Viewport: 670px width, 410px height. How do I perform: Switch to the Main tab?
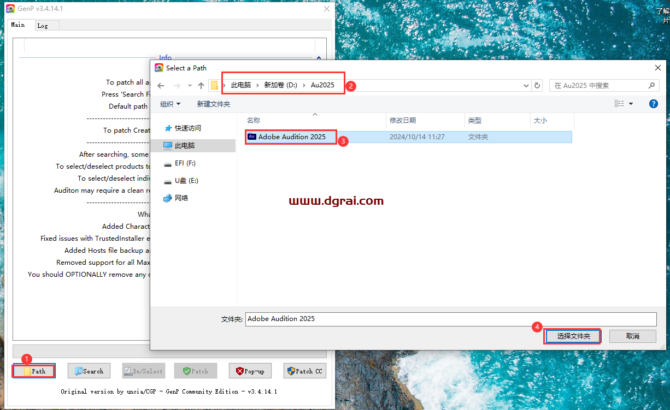pos(20,25)
